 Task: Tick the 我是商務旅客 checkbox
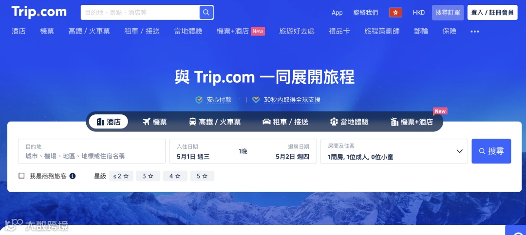pyautogui.click(x=22, y=176)
